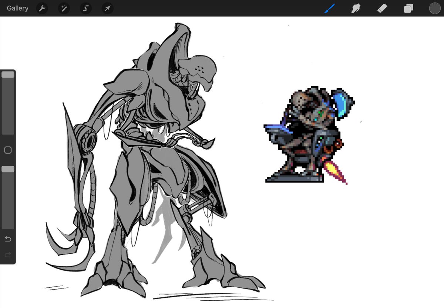This screenshot has height=308, width=444.
Task: Activate the Selection tool
Action: [85, 8]
